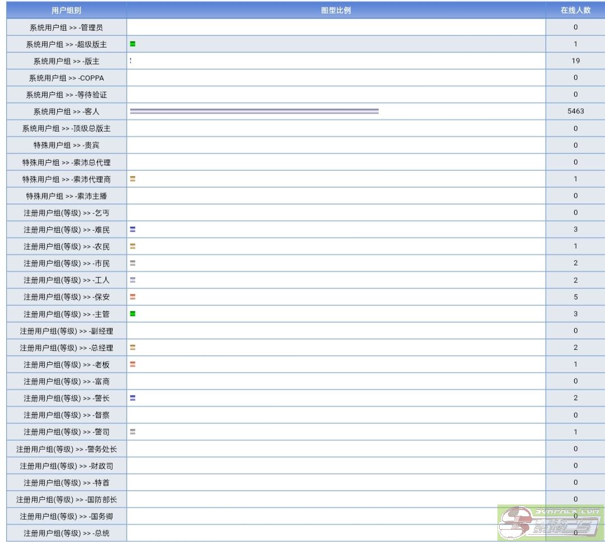Click the green bar in the 超级版主 row
The width and height of the screenshot is (605, 542).
click(133, 44)
